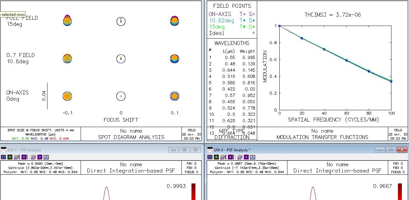Image resolution: width=409 pixels, height=200 pixels.
Task: Click the 0.9667 scale value in UW 4
Action: pos(382,186)
